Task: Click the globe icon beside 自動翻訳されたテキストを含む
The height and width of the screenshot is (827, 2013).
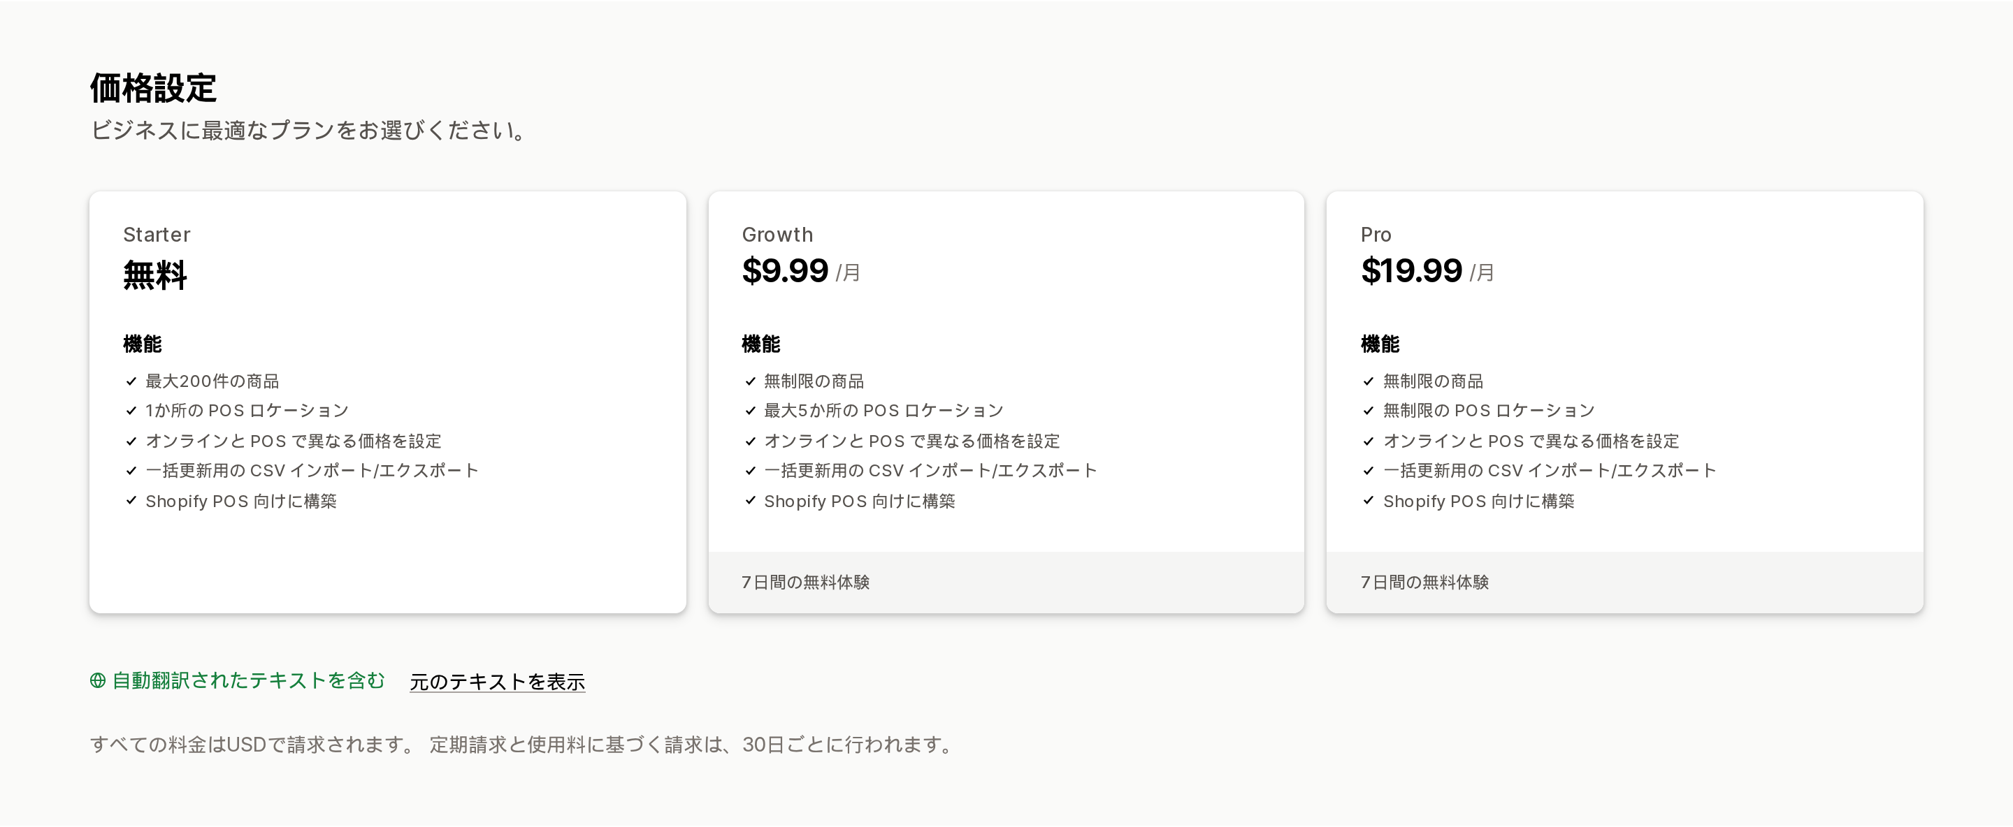Action: coord(98,681)
